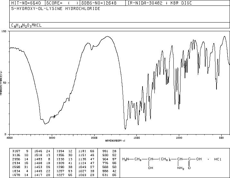Click peak table wavenumber 1646
Image resolution: width=230 pixels, height=178 pixels.
38,151
